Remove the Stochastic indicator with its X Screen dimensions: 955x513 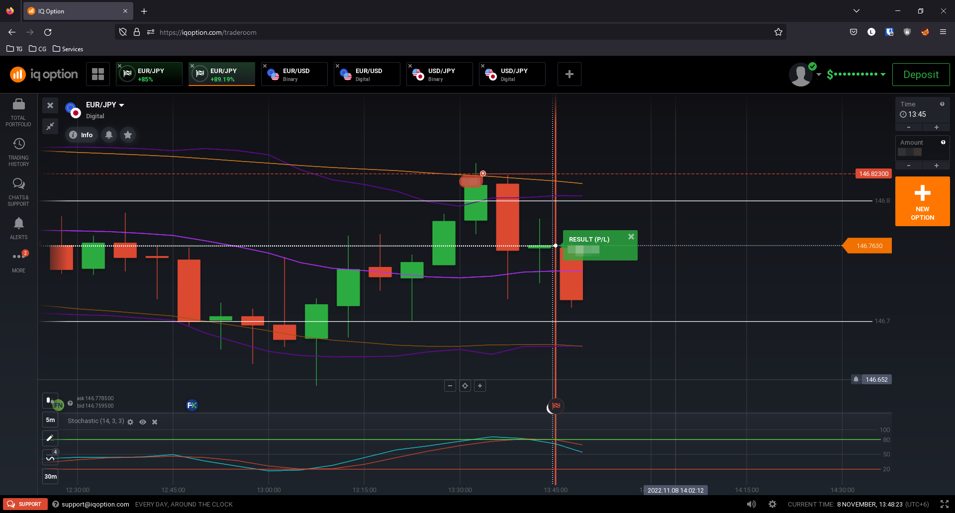tap(155, 422)
